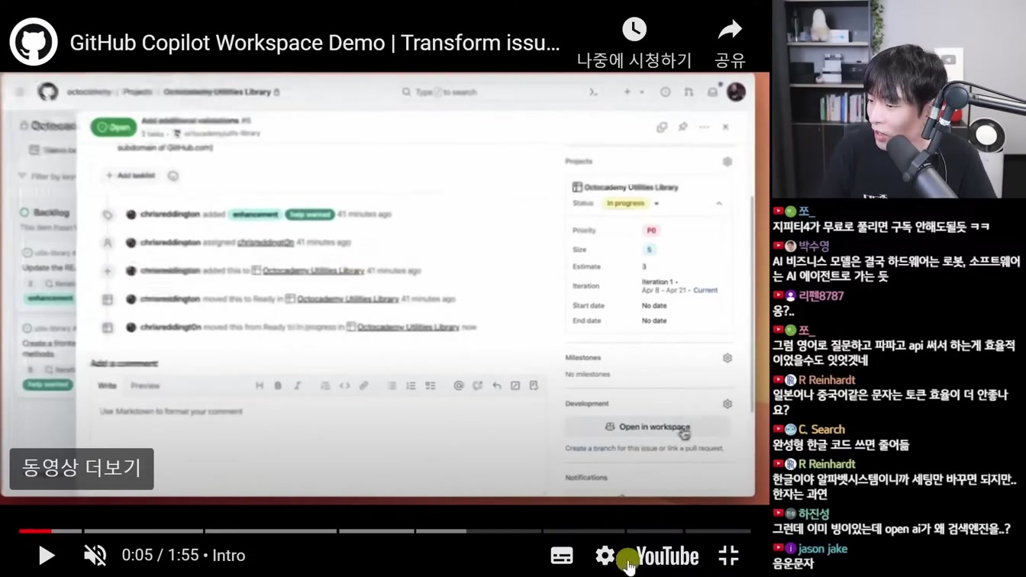Screen dimensions: 1026x577
Task: Open the Milestones section gear
Action: pyautogui.click(x=728, y=358)
